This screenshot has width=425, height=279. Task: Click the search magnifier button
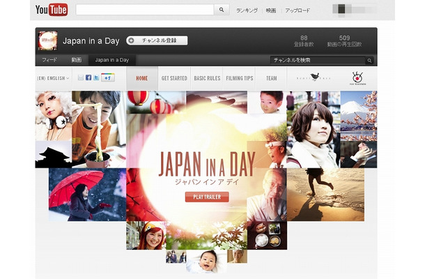tap(222, 10)
